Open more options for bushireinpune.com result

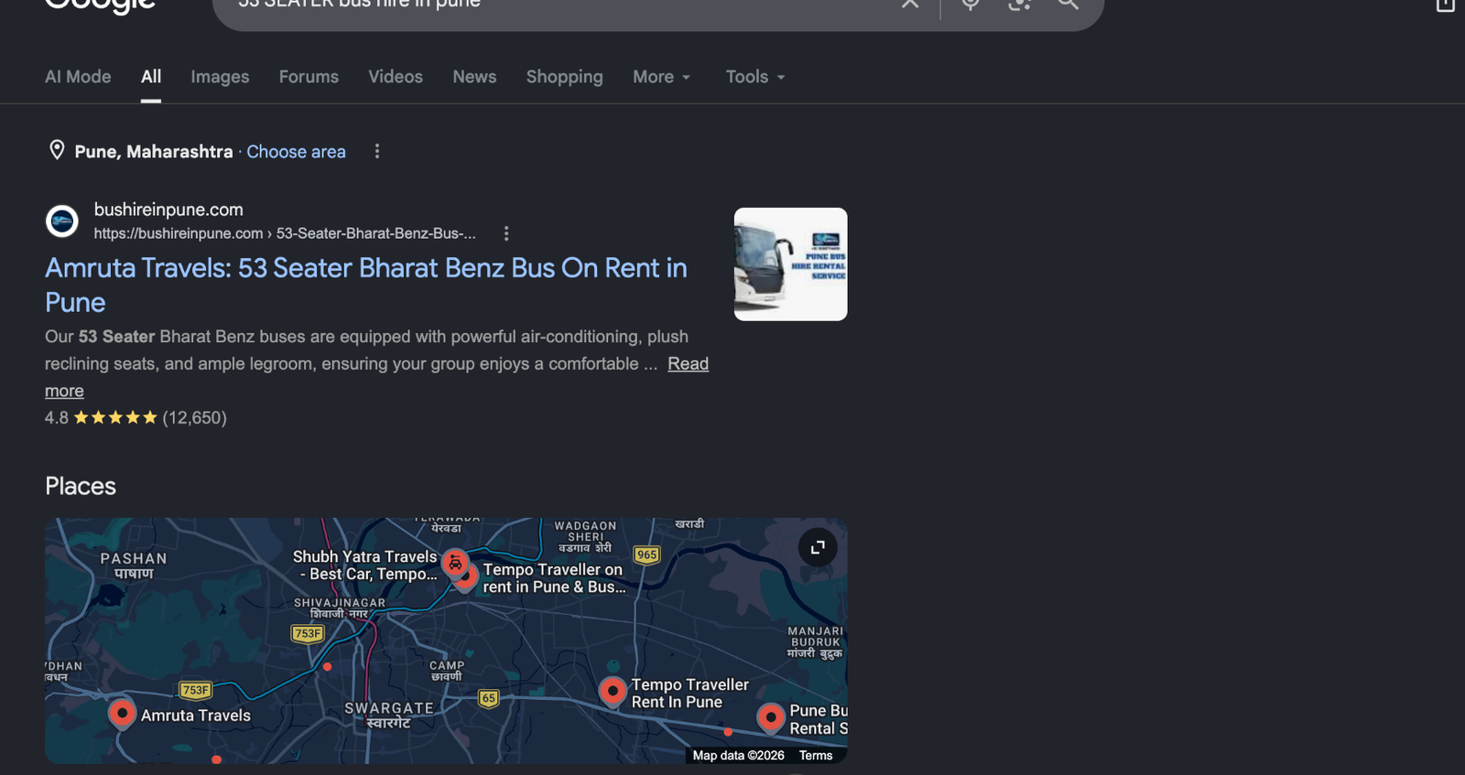tap(506, 233)
